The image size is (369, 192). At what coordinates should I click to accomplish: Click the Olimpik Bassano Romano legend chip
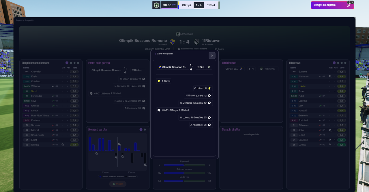[x=112, y=176]
